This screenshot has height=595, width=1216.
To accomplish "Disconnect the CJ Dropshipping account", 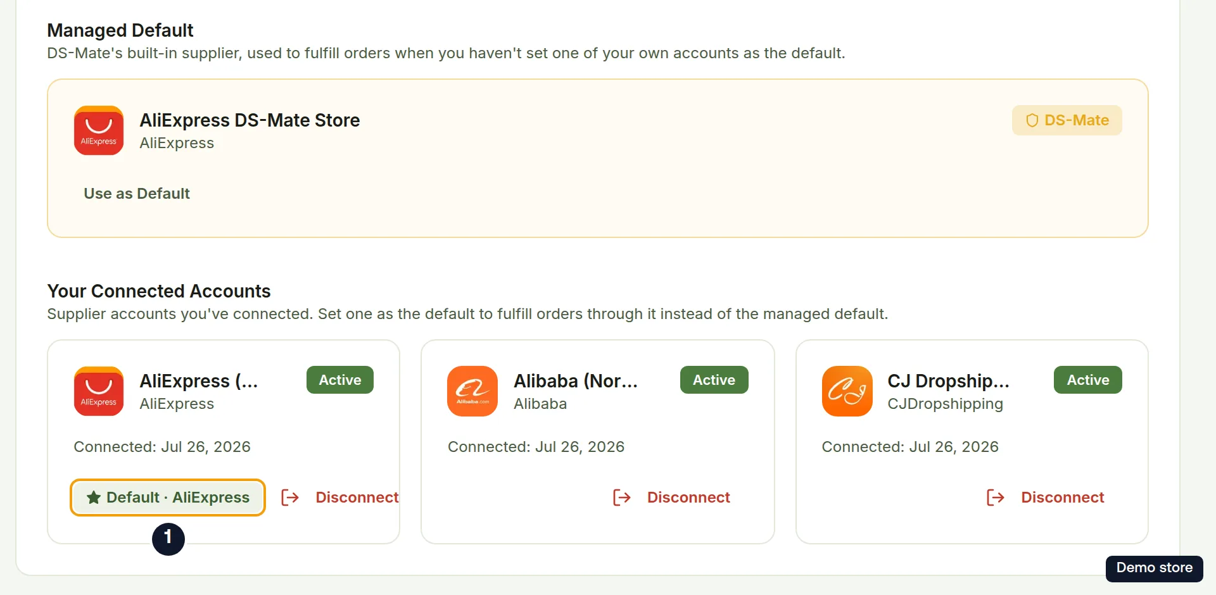I will (1046, 498).
